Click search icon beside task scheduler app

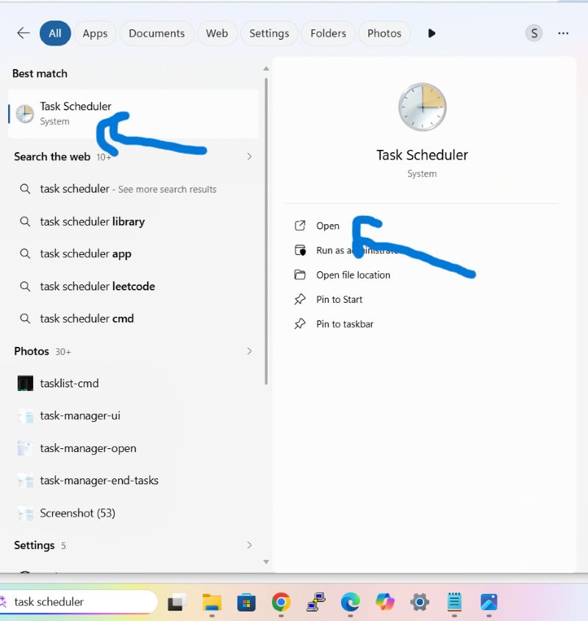tap(25, 254)
